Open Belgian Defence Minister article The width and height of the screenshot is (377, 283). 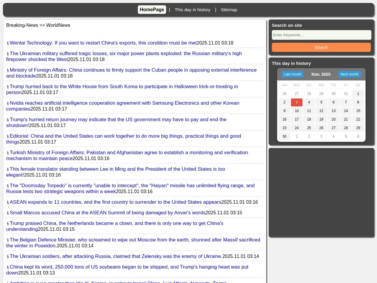point(135,240)
